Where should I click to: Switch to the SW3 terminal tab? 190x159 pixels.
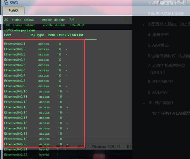tap(13, 11)
